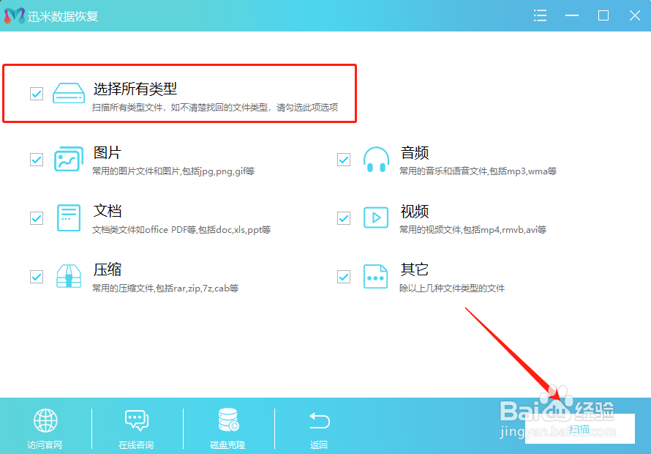
Task: Click the 返回 back arrow icon
Action: pyautogui.click(x=319, y=420)
